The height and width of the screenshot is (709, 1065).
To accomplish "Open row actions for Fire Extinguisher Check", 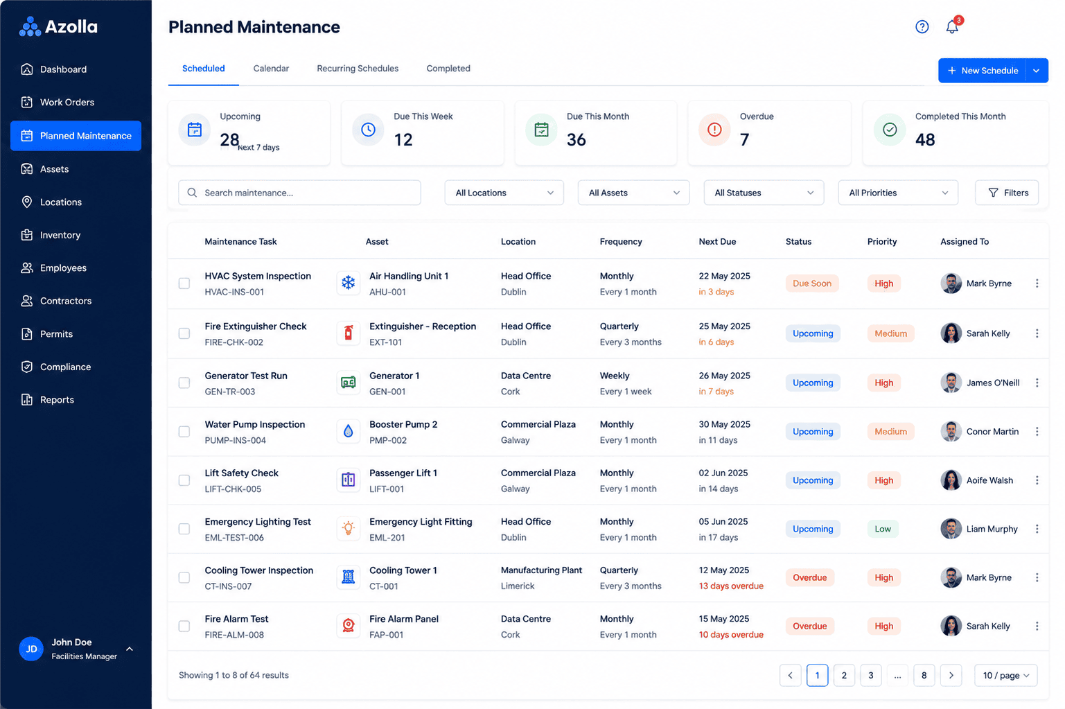I will 1037,333.
